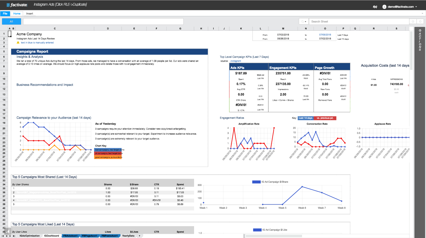Image resolution: width=426 pixels, height=238 pixels.
Task: Add a new sheet with plus icon
Action: [x=139, y=236]
